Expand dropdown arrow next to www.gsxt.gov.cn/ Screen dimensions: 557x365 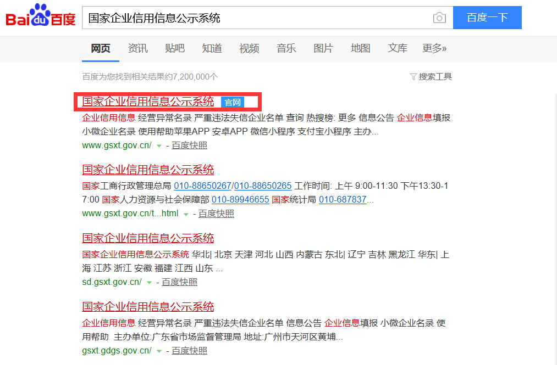tap(159, 146)
